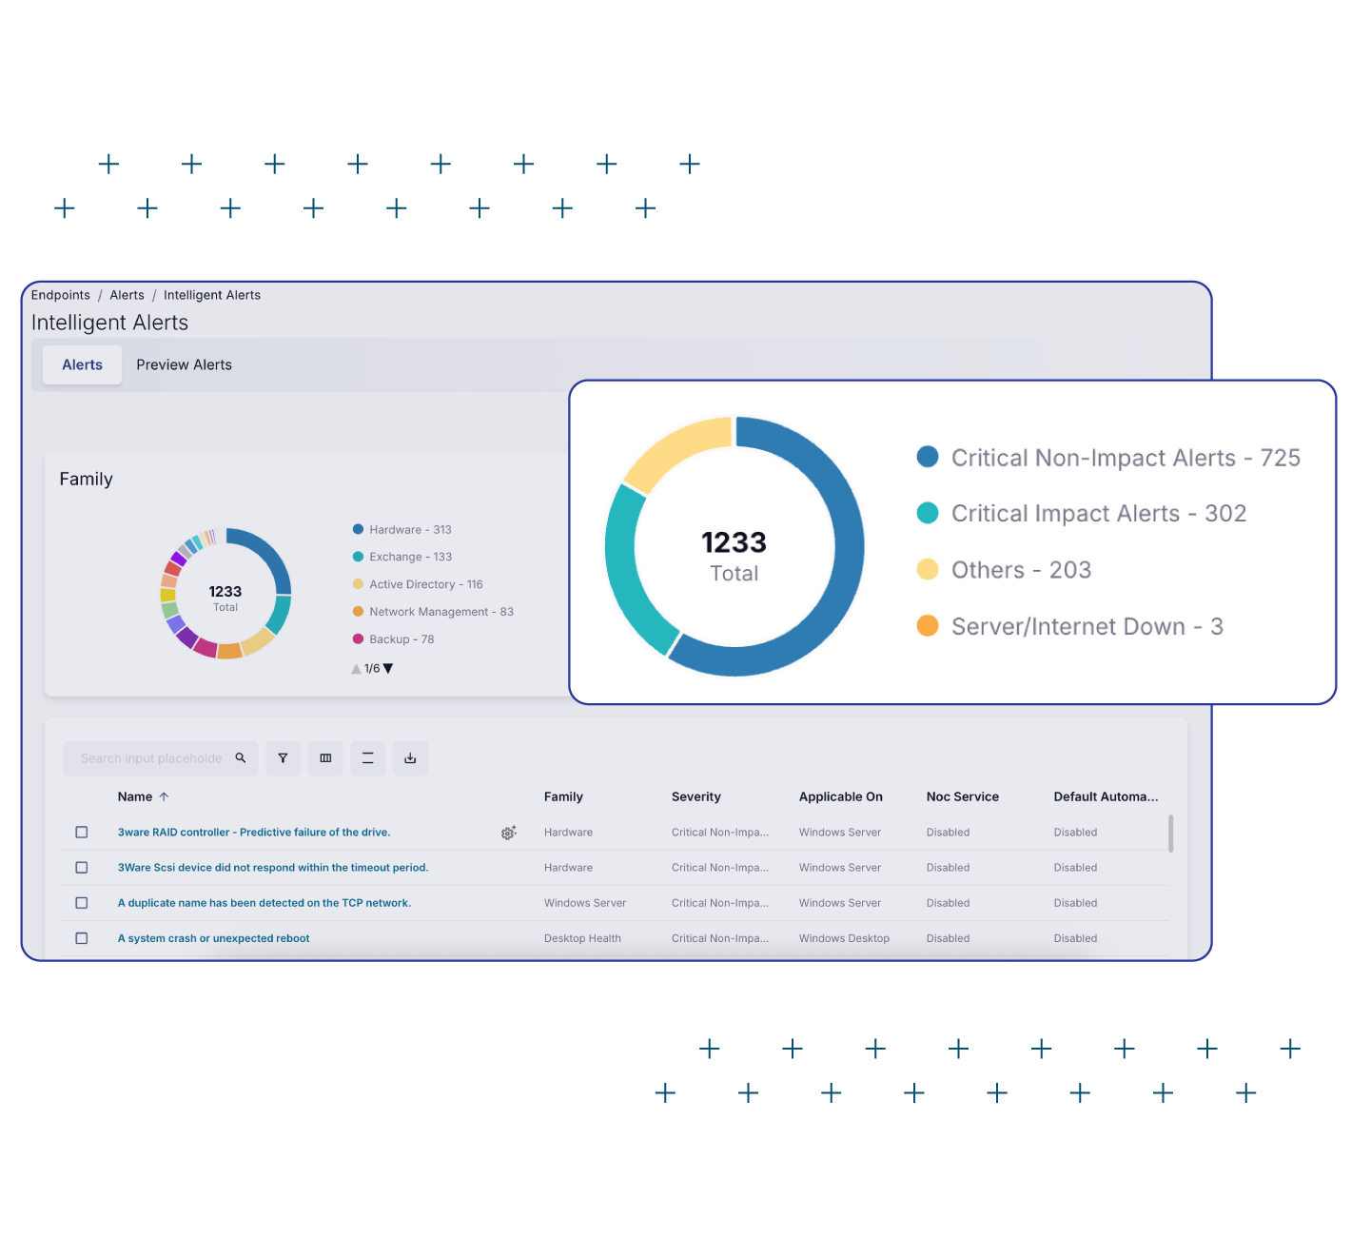
Task: Check the 3ware RAID controller row checkbox
Action: (82, 833)
